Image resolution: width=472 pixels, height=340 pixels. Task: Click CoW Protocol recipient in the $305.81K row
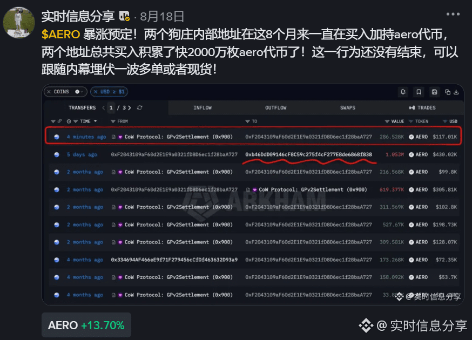313,190
